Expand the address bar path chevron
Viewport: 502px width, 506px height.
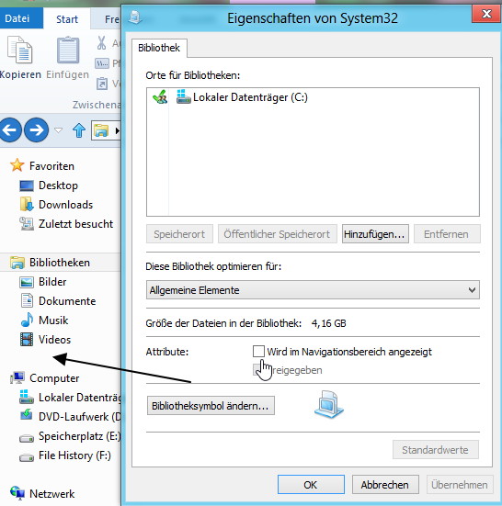117,130
